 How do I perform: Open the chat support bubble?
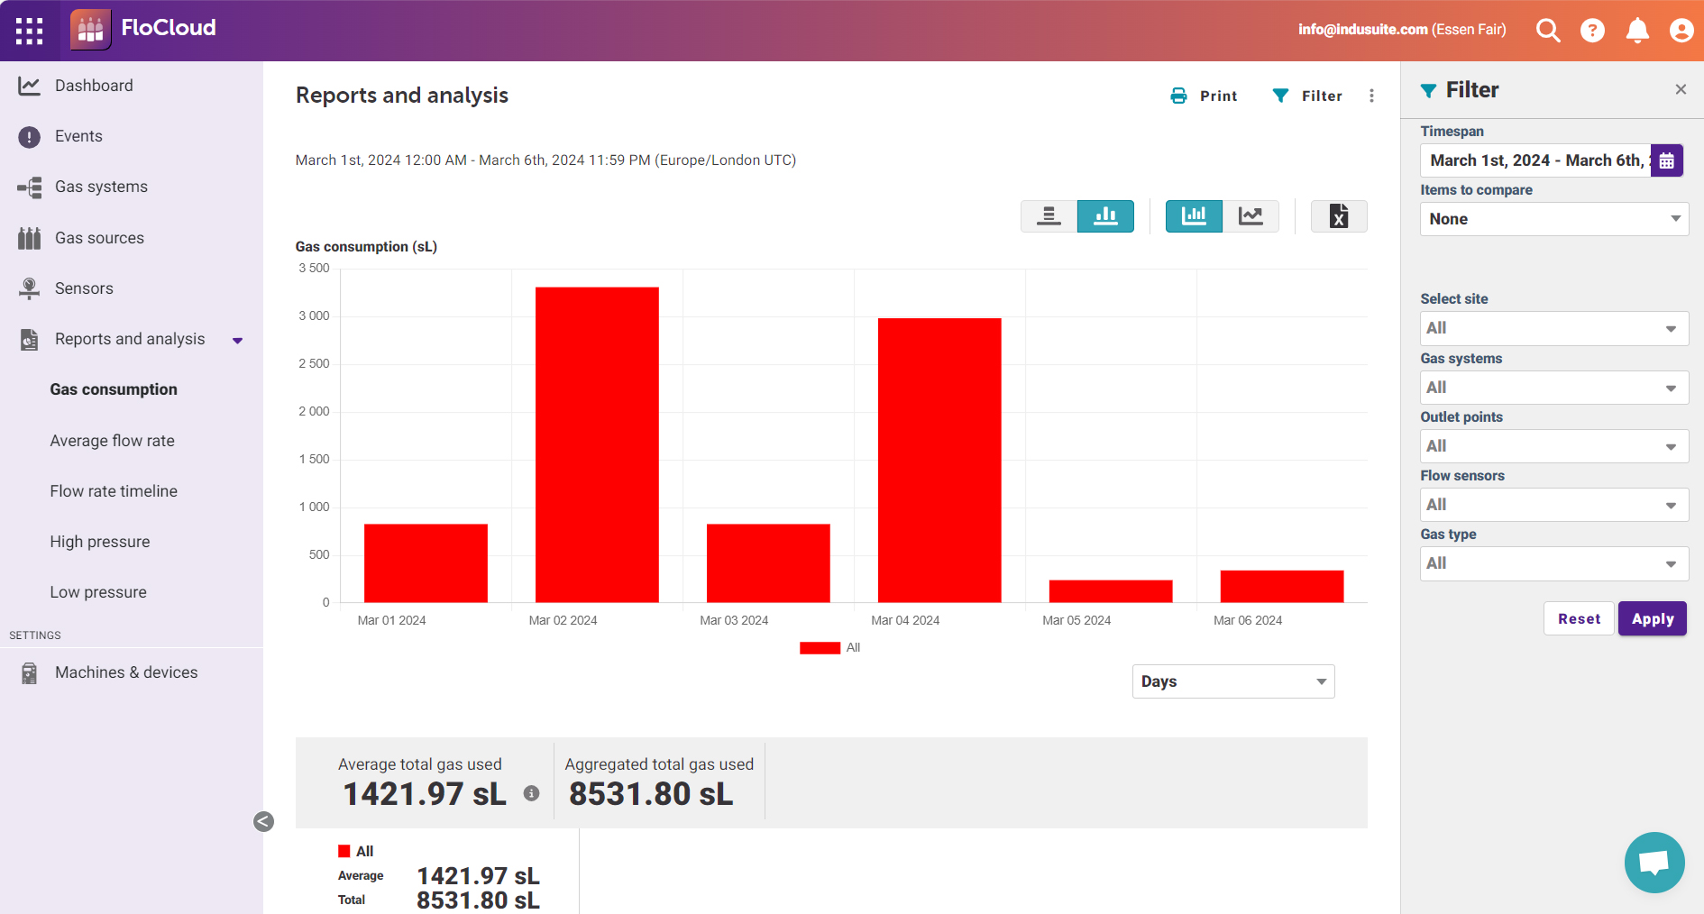pos(1654,863)
